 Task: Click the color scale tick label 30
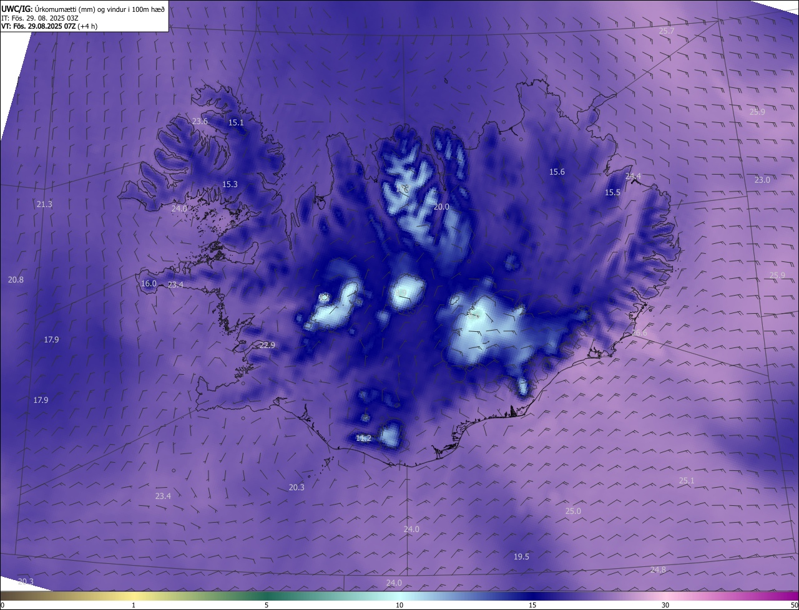pyautogui.click(x=665, y=605)
